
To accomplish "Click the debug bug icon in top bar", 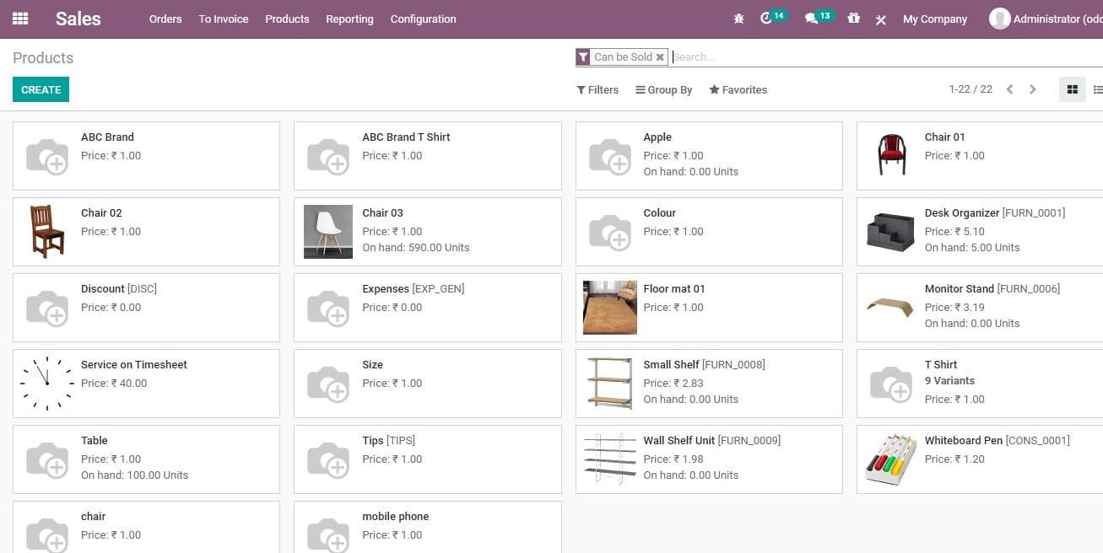I will pos(738,19).
